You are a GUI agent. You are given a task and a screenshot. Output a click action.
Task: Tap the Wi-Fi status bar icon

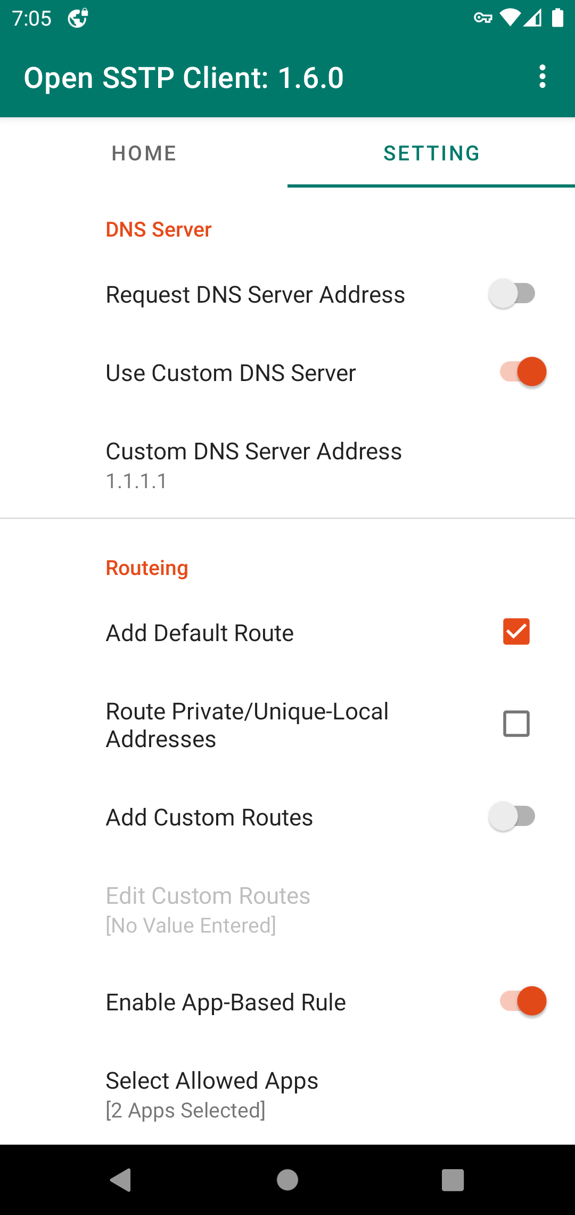510,18
